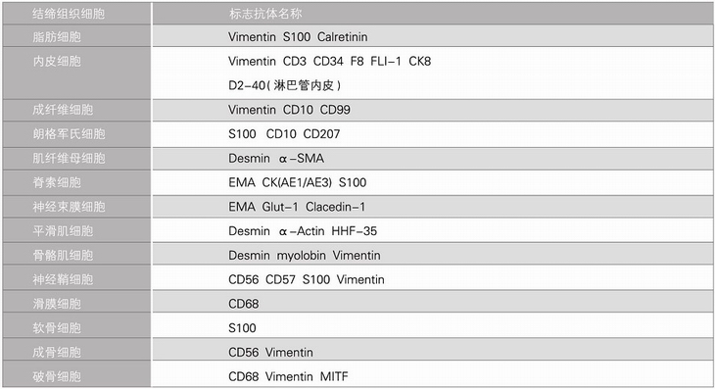Click the CD68 Vimentin MITF cell
Image resolution: width=715 pixels, height=389 pixels.
433,376
